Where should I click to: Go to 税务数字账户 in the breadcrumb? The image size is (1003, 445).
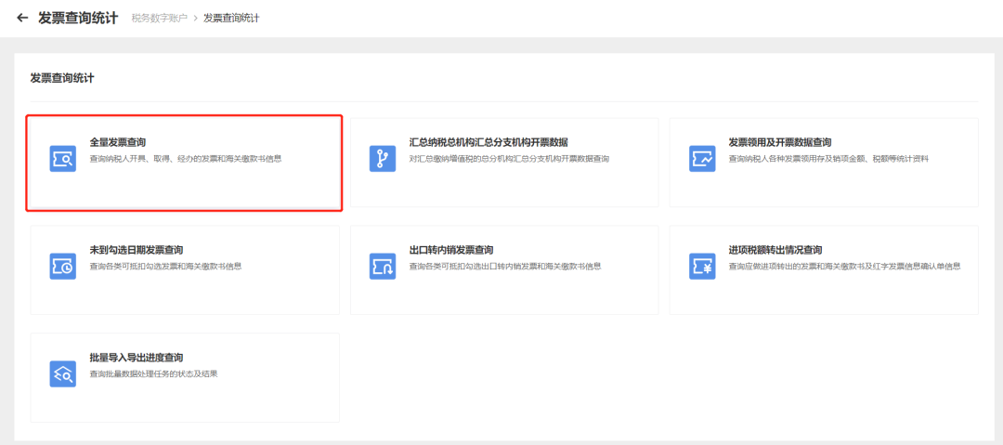pos(159,19)
